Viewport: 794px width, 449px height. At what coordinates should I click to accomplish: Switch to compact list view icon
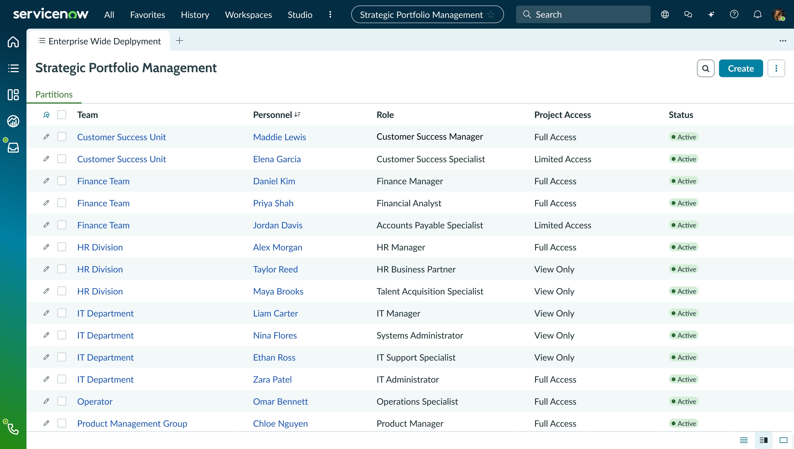click(x=744, y=440)
